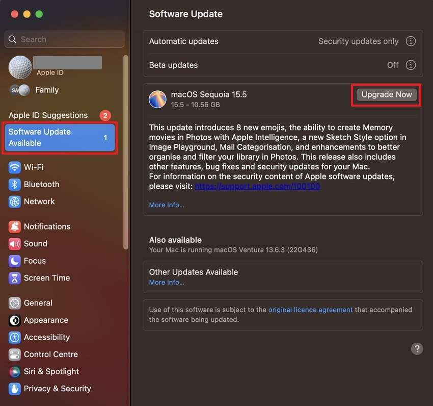Open Privacy & Security hand icon
This screenshot has width=433, height=406.
pyautogui.click(x=14, y=389)
